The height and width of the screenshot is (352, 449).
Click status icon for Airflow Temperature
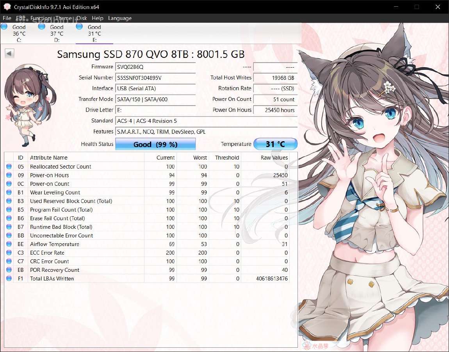pos(9,244)
